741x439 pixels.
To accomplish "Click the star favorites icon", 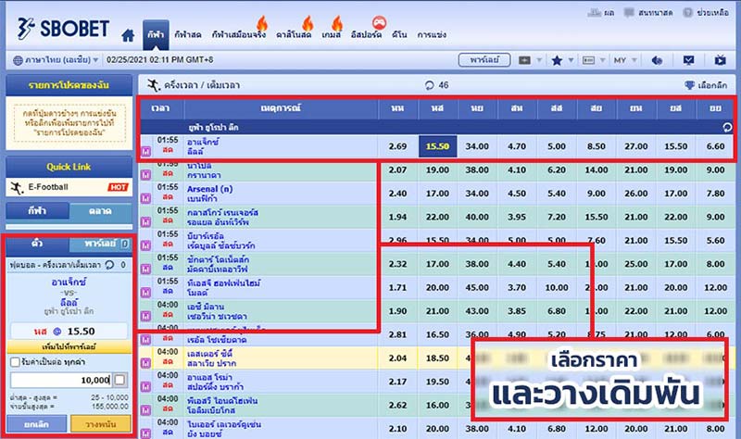I will pyautogui.click(x=558, y=60).
